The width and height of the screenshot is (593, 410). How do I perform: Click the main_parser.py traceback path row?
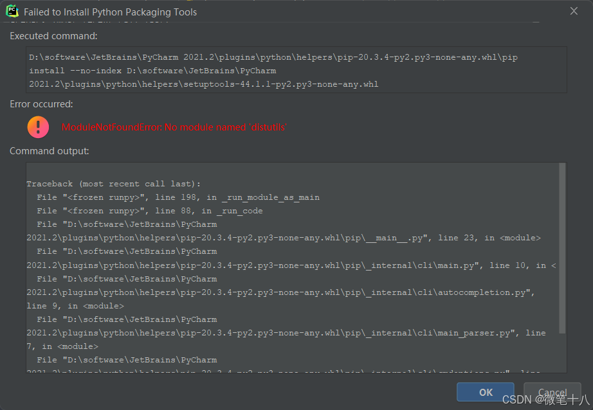tap(286, 333)
